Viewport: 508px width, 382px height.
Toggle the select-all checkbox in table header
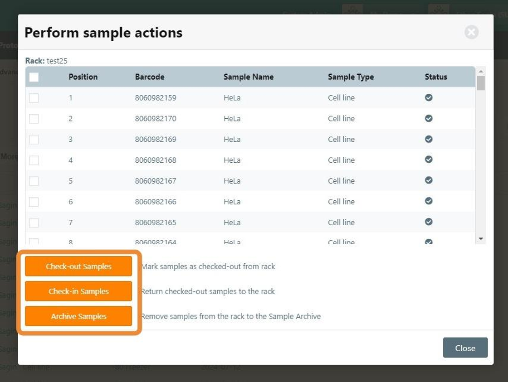pyautogui.click(x=34, y=77)
